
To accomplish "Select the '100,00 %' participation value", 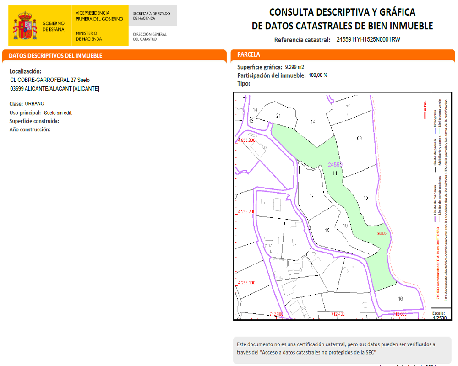I will pos(318,75).
